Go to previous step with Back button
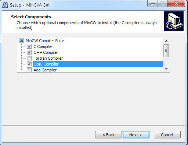This screenshot has height=145, width=188. click(108, 135)
